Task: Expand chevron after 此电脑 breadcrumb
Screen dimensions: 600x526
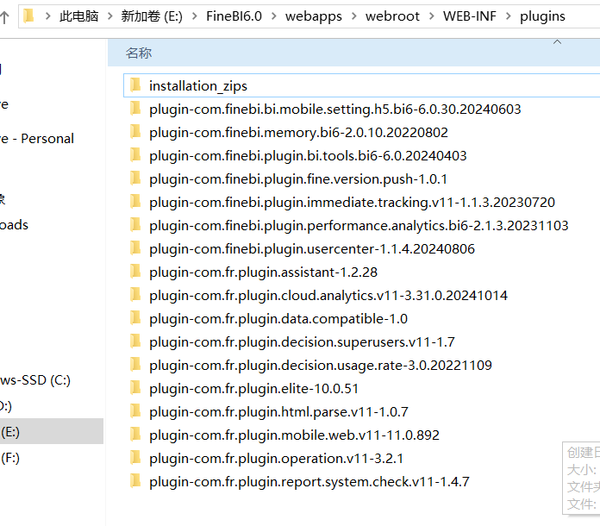Action: (x=109, y=16)
